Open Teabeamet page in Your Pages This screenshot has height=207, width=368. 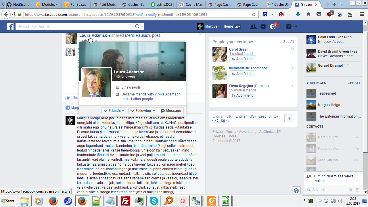[x=327, y=93]
